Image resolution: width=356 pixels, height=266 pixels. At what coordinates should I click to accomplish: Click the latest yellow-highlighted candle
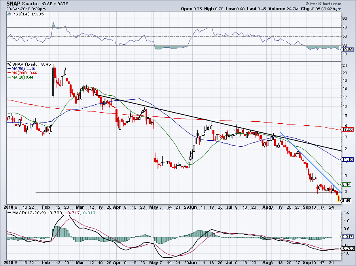pyautogui.click(x=339, y=198)
